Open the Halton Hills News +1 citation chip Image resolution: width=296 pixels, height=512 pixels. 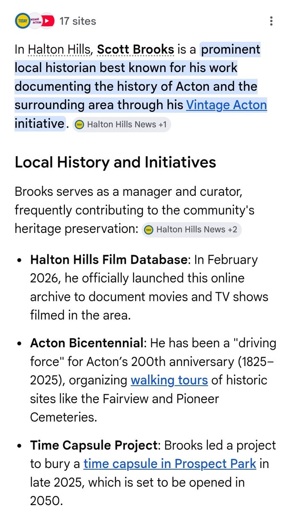coord(122,125)
